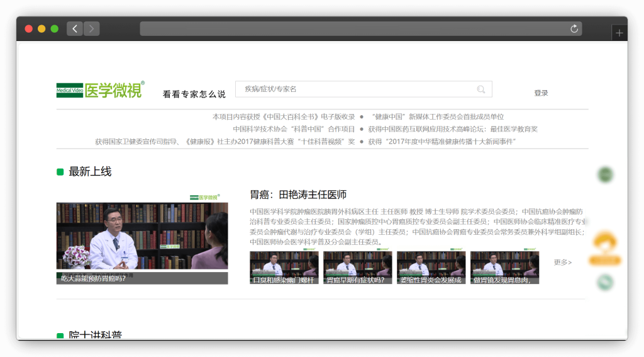Minimize the window with the yellow button
Screen dimensions: 644x357
point(42,29)
